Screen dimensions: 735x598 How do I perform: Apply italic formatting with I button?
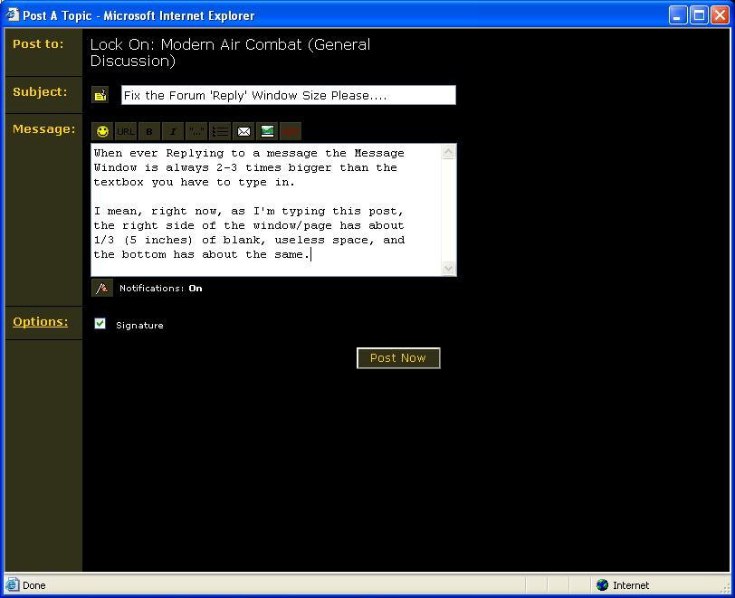[x=173, y=131]
